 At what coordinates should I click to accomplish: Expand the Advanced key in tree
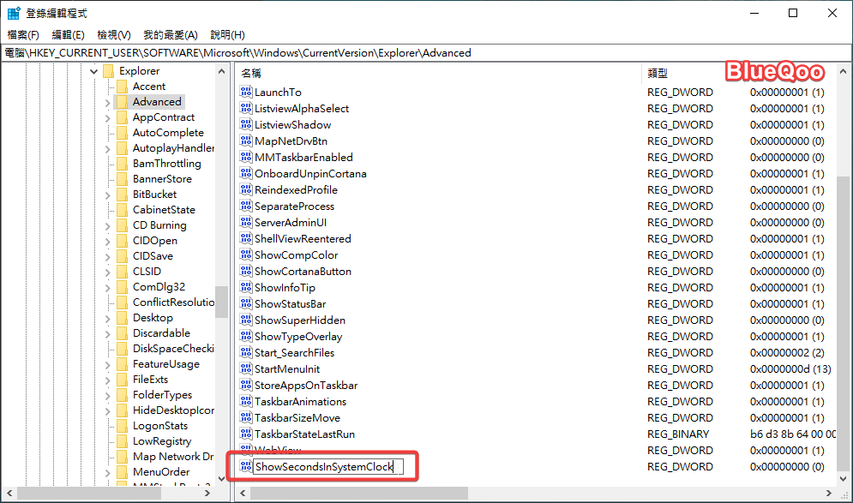point(108,102)
